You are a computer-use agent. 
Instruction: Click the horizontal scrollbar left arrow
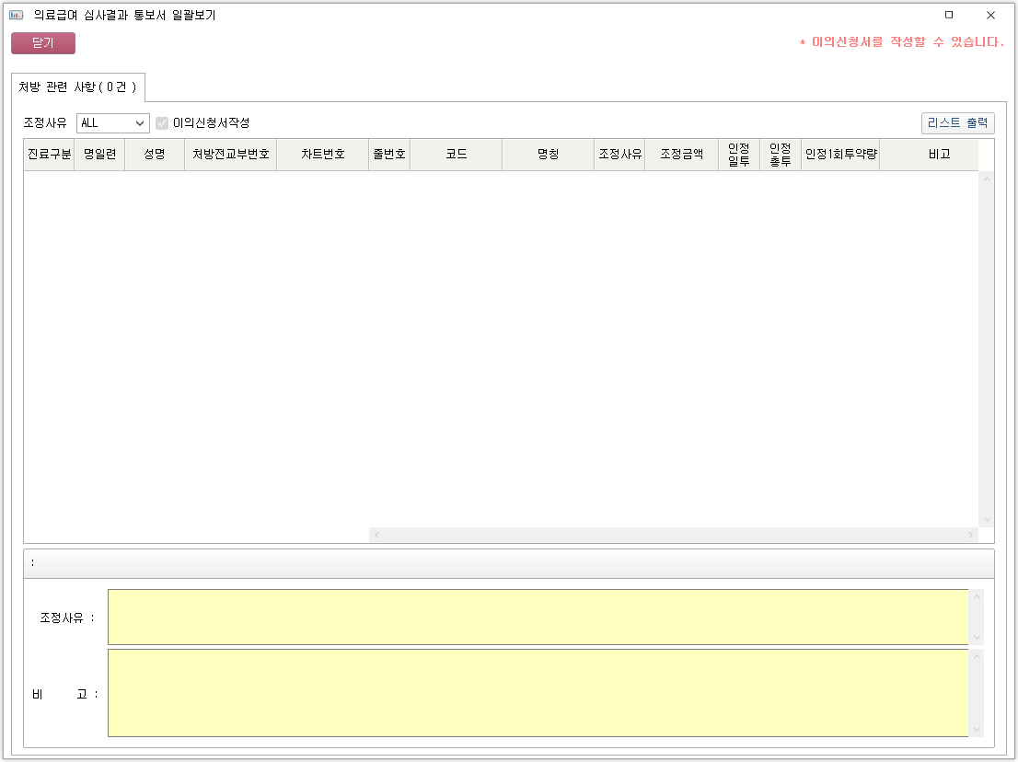click(x=377, y=535)
